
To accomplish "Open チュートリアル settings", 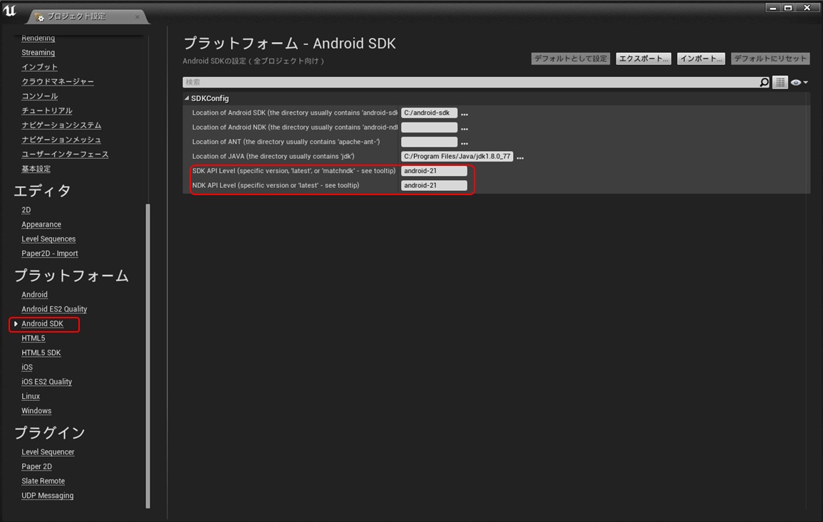I will (x=47, y=110).
